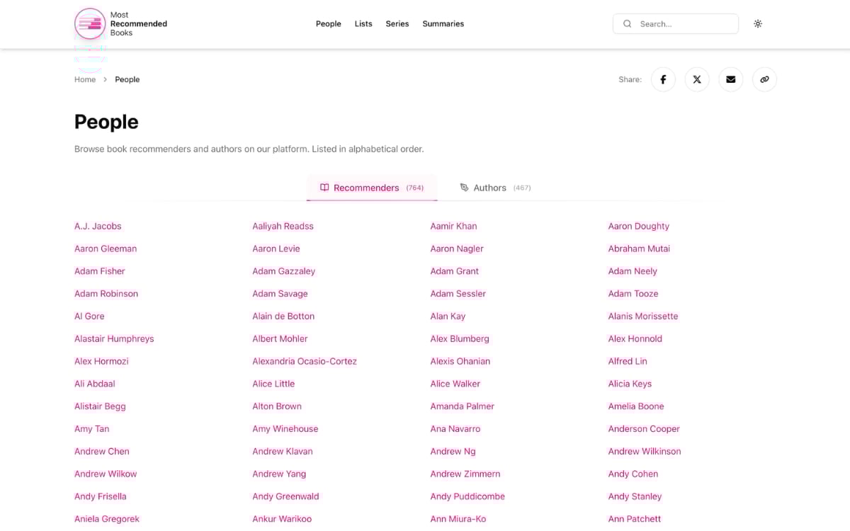Open the People nav menu item
Viewport: 850px width, 531px height.
click(x=329, y=23)
